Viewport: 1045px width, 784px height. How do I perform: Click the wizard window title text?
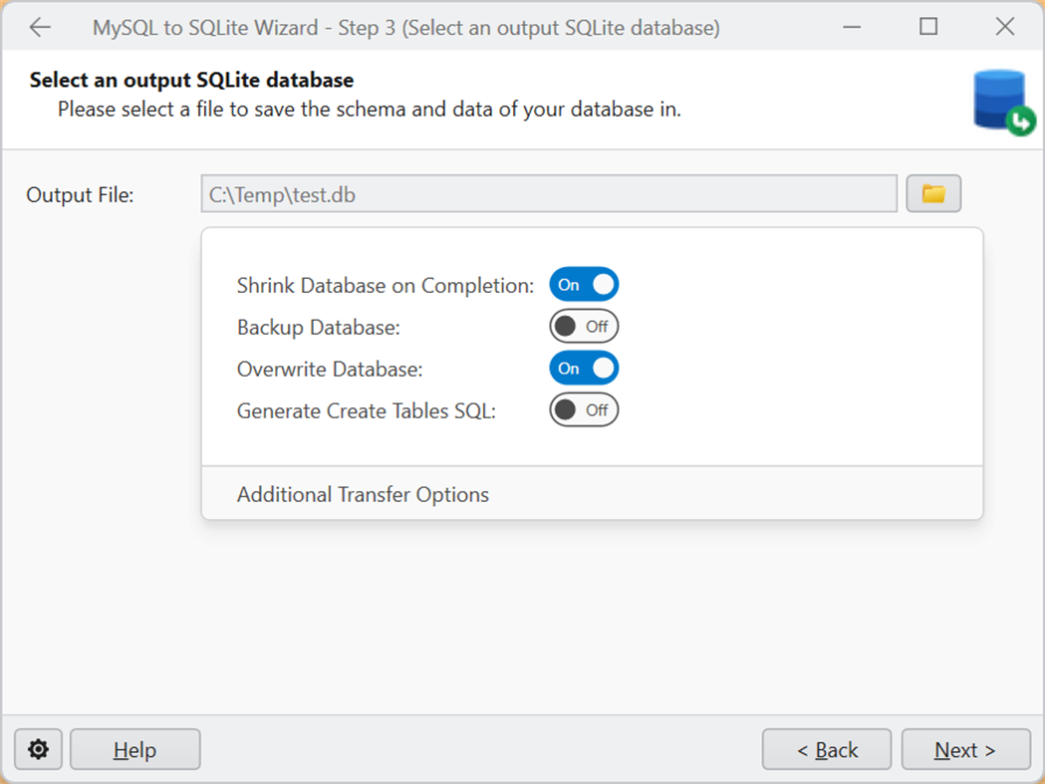pos(405,28)
